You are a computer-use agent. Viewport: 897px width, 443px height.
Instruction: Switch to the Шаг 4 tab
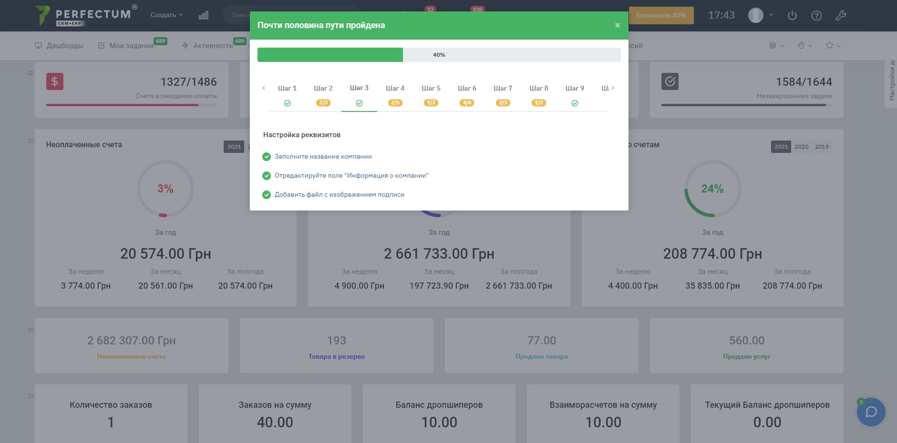(395, 89)
